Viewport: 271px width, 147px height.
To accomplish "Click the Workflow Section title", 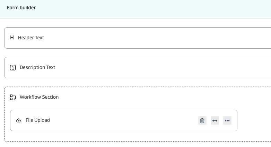I will point(39,97).
